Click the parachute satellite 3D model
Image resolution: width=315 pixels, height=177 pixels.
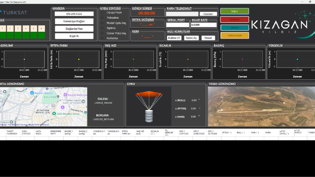coord(149,106)
